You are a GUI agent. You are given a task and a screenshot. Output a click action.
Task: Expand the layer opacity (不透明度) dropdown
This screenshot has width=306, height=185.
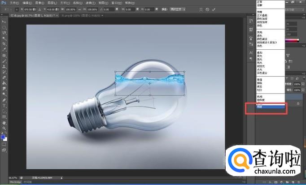tap(303, 83)
